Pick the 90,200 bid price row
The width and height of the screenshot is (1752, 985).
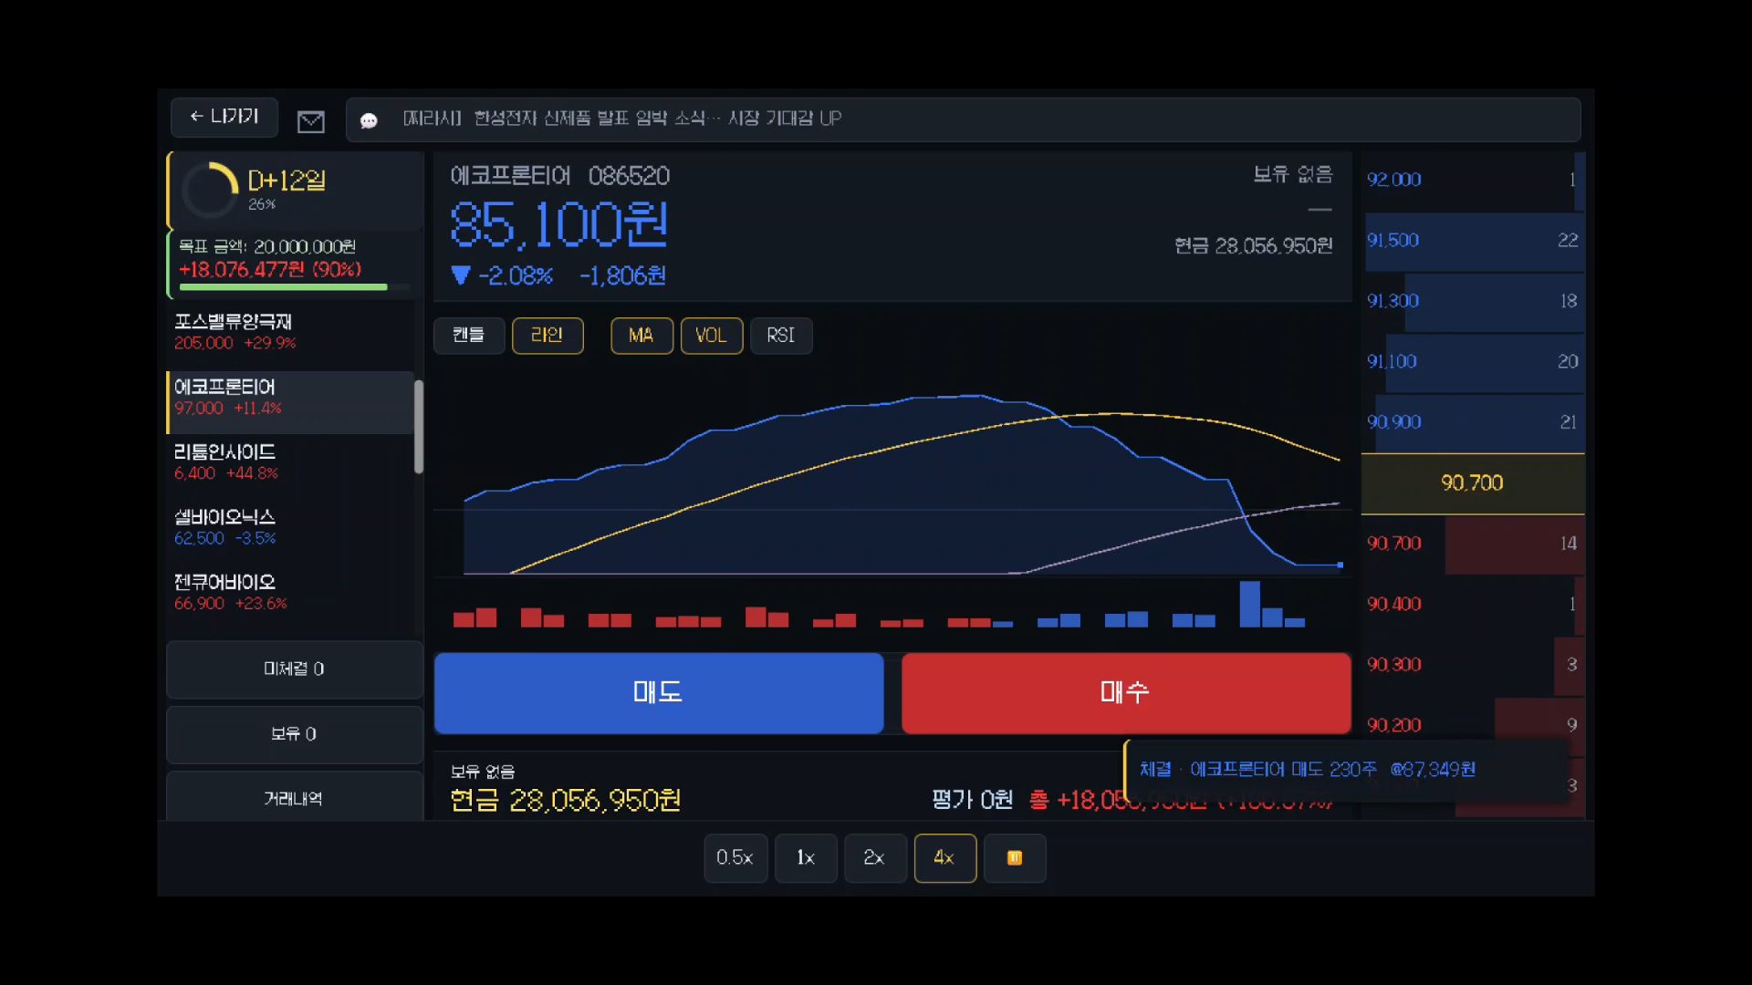[x=1474, y=722]
